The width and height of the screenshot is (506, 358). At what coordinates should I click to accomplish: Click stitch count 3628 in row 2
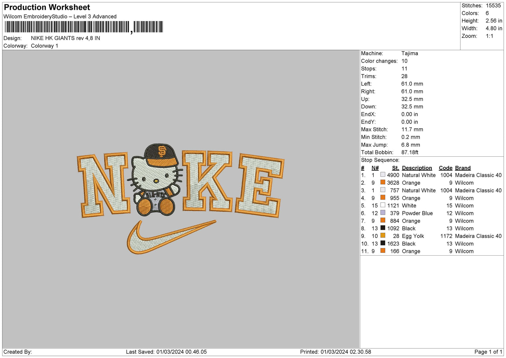[x=393, y=183]
